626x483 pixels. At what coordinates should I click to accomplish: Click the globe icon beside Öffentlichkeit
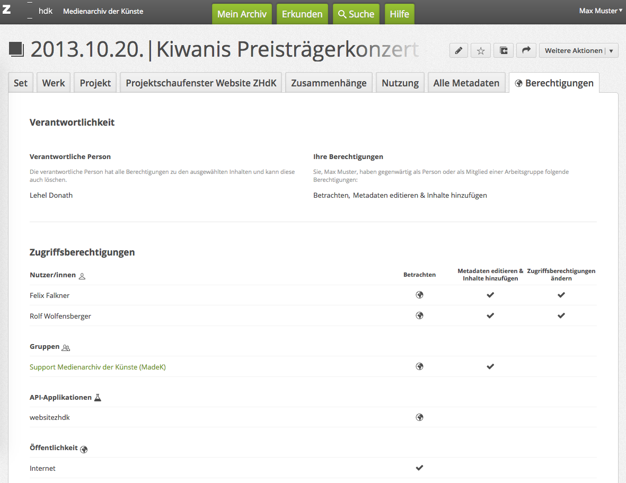point(84,449)
